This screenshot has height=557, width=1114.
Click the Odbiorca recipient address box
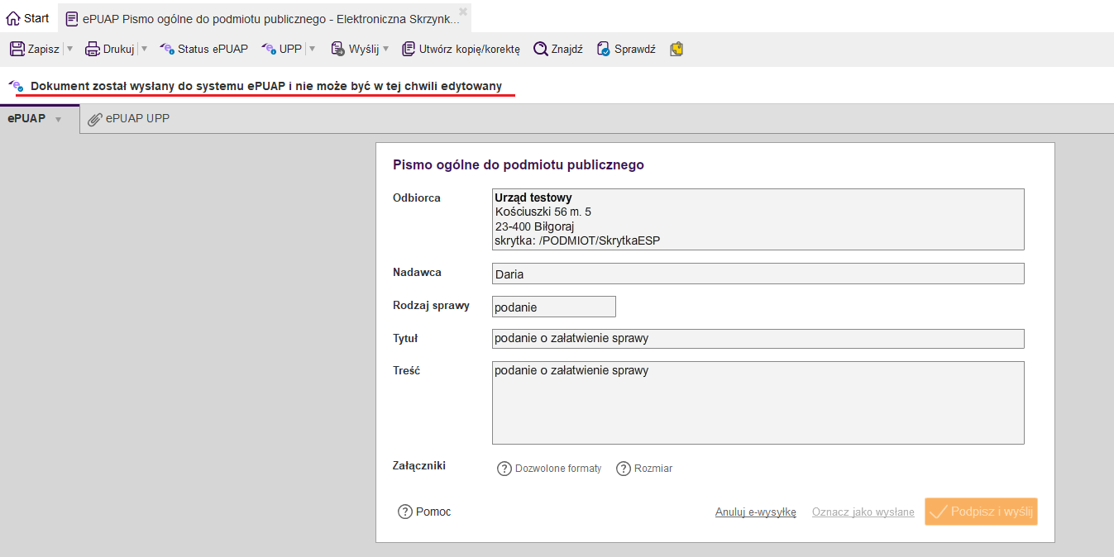click(758, 219)
